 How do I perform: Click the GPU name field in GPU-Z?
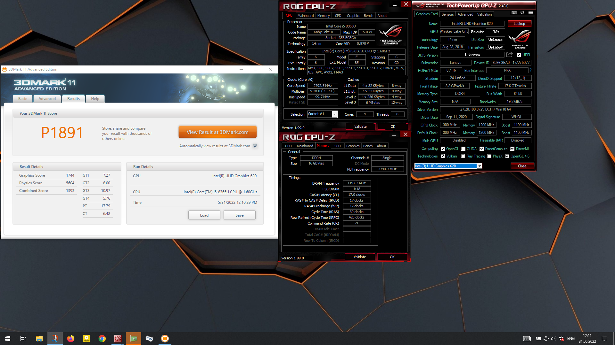tap(472, 24)
